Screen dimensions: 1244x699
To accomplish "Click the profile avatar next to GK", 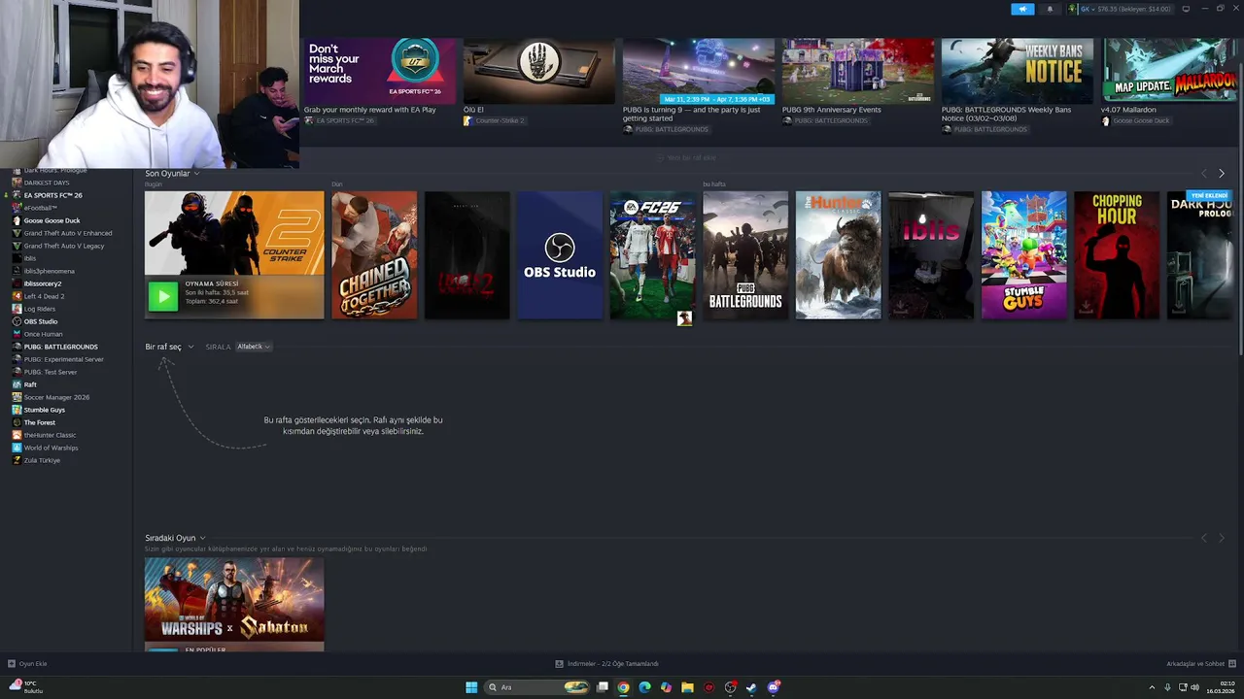I will [1074, 9].
